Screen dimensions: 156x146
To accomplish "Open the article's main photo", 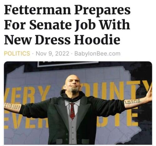I will [78, 103].
